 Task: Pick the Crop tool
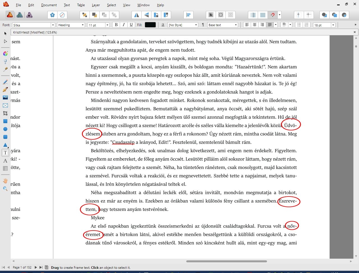[x=5, y=113]
